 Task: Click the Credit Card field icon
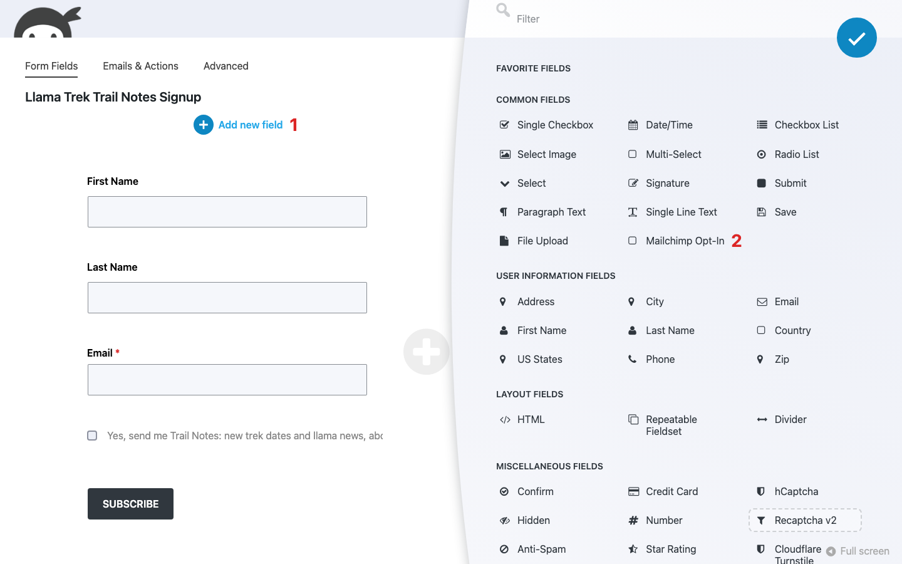[x=633, y=491]
